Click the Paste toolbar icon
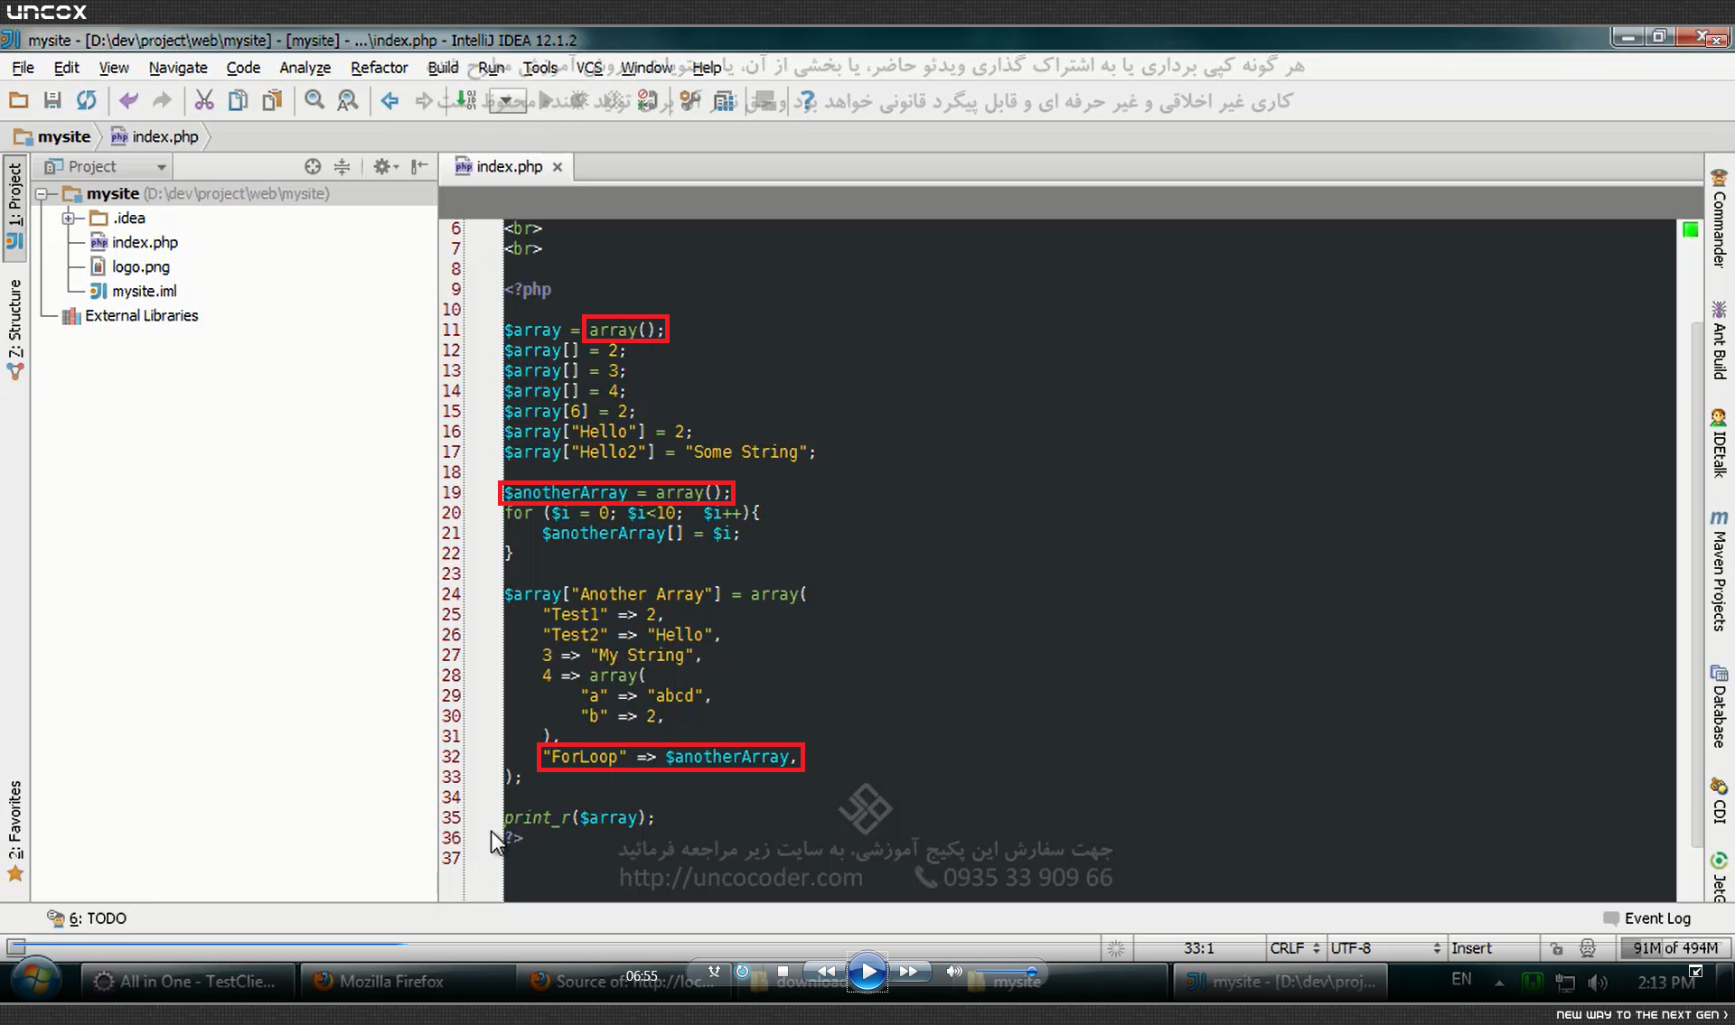 point(272,101)
